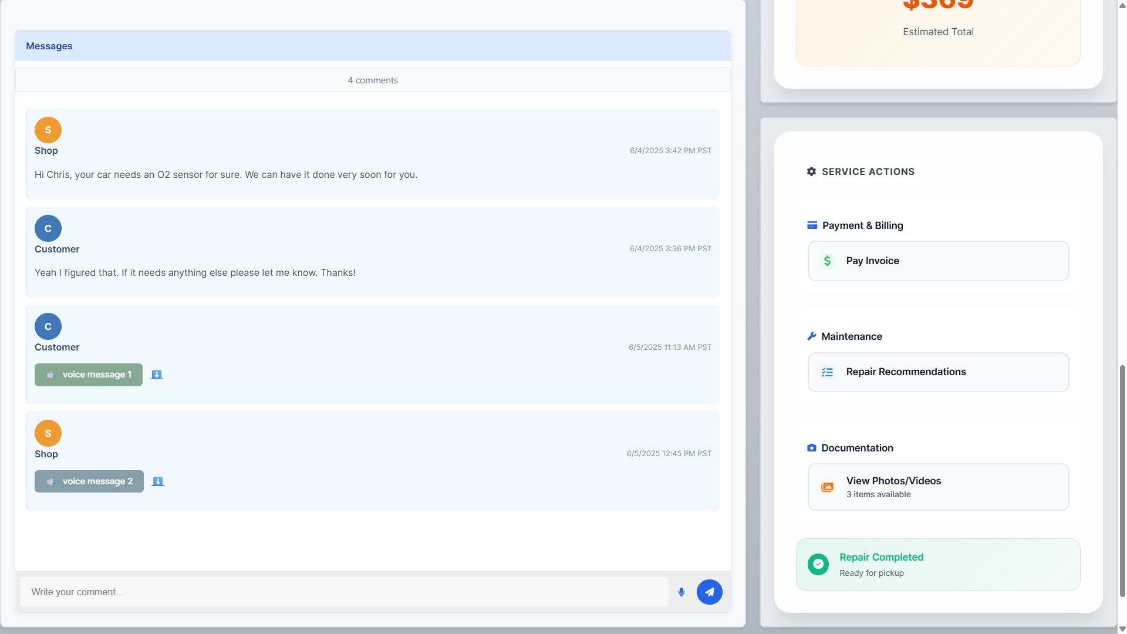Click the checklist icon on Repair Recommendations
The height and width of the screenshot is (634, 1127).
(828, 372)
